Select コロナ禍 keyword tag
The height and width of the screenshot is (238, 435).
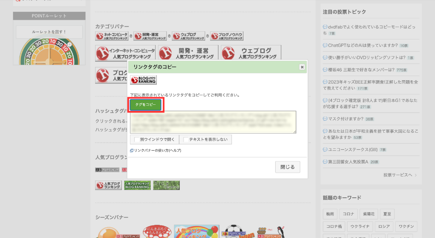coord(334,227)
